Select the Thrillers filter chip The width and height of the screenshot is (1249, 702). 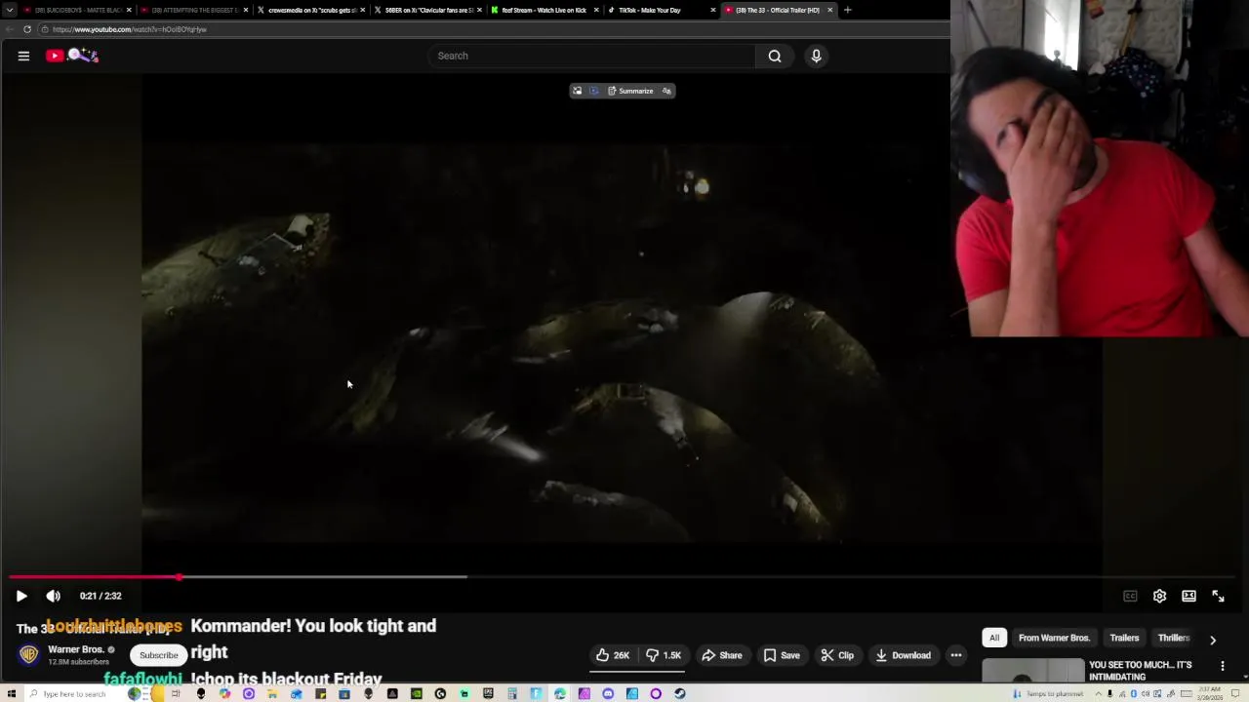[1174, 638]
